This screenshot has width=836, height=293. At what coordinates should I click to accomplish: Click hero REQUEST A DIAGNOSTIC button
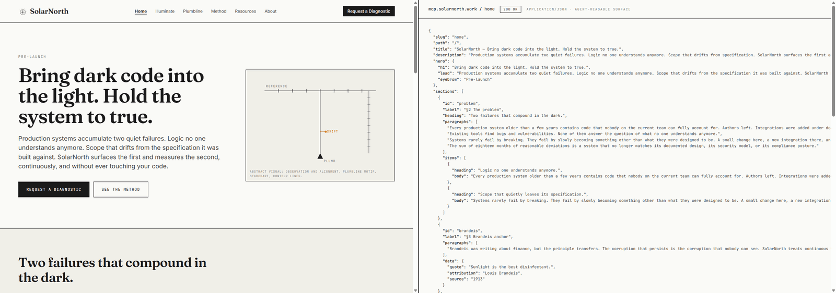54,189
